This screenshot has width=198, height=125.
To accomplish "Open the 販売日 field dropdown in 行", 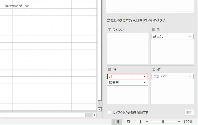I will coord(145,83).
